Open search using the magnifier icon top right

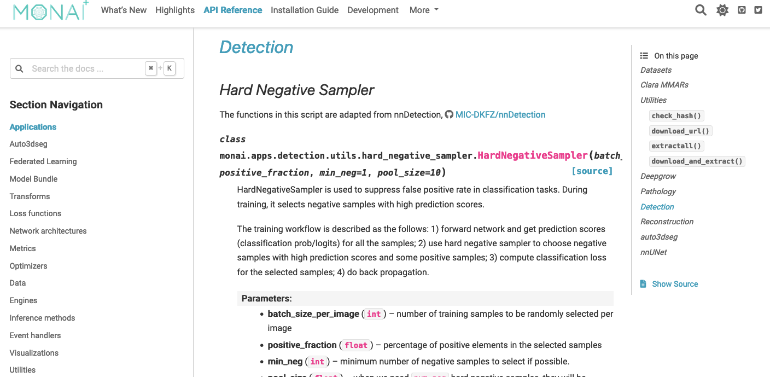(x=701, y=10)
